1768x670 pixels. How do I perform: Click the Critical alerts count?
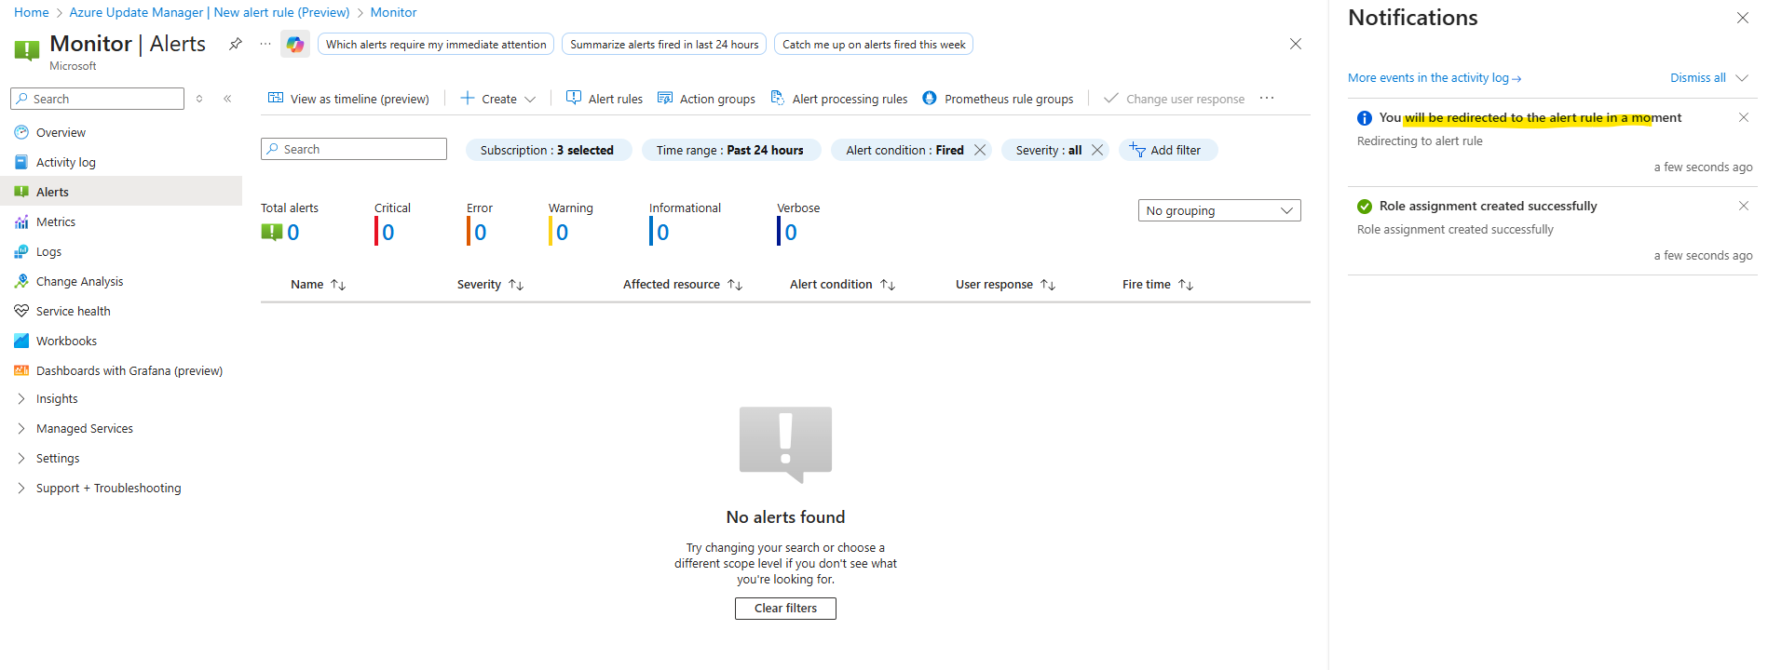coord(388,232)
